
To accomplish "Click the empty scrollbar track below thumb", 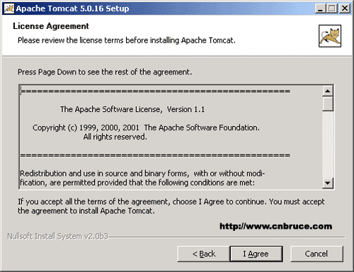I will click(328, 144).
